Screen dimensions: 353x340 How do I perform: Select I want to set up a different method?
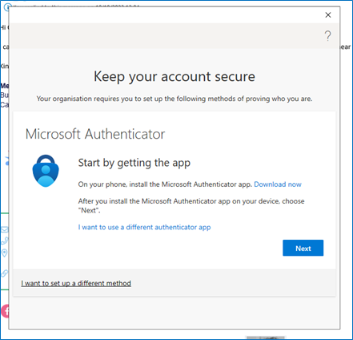[x=76, y=283]
